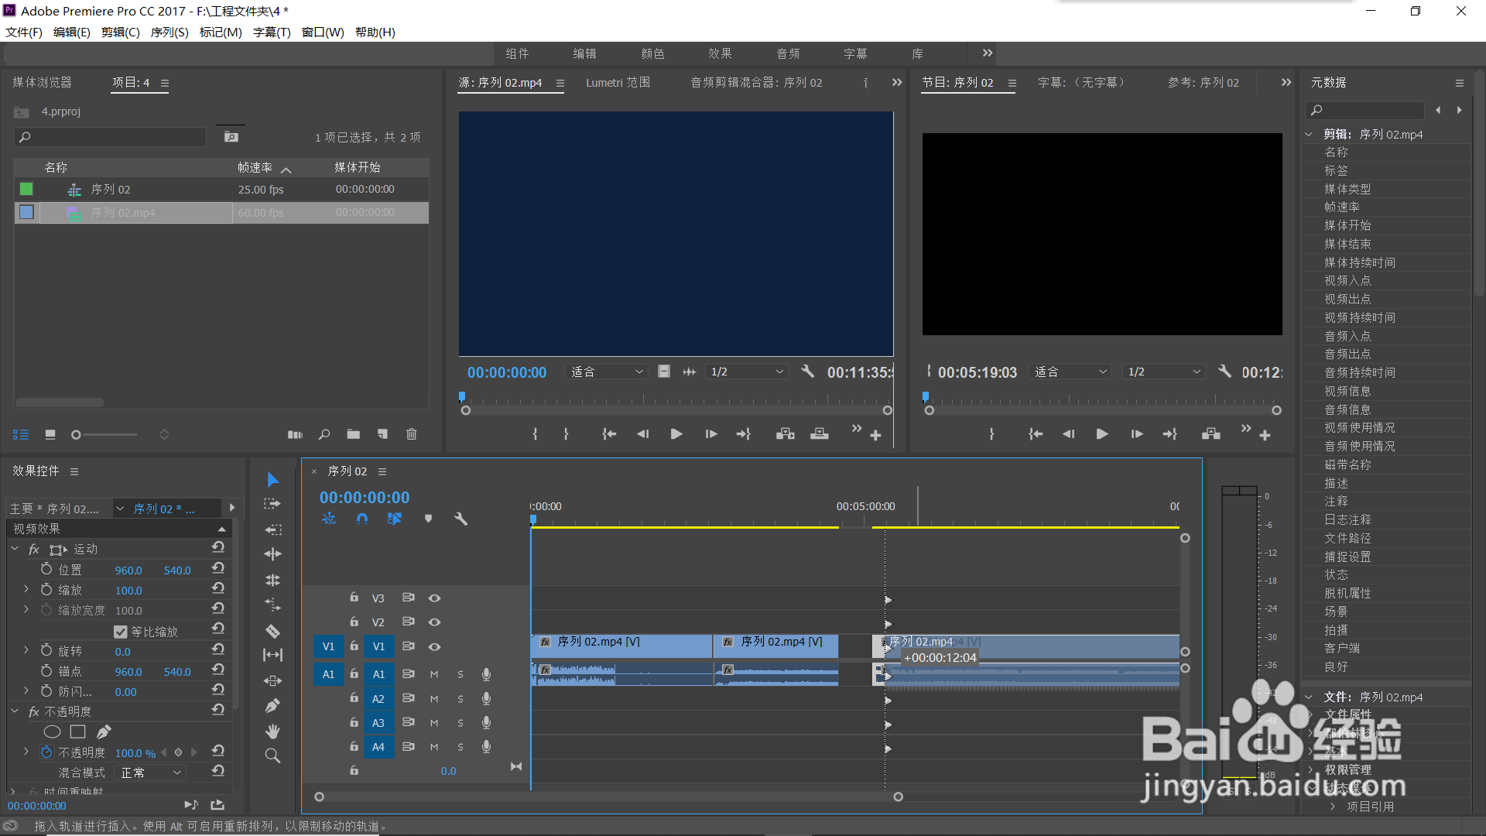Collapse the Motion effect section

[x=15, y=548]
